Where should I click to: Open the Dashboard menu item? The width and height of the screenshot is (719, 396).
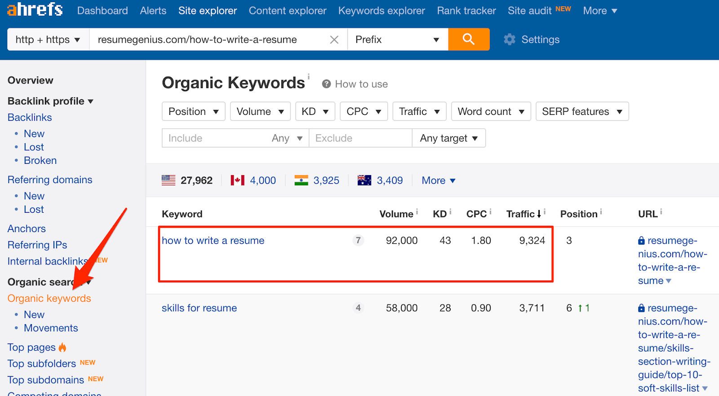click(102, 10)
